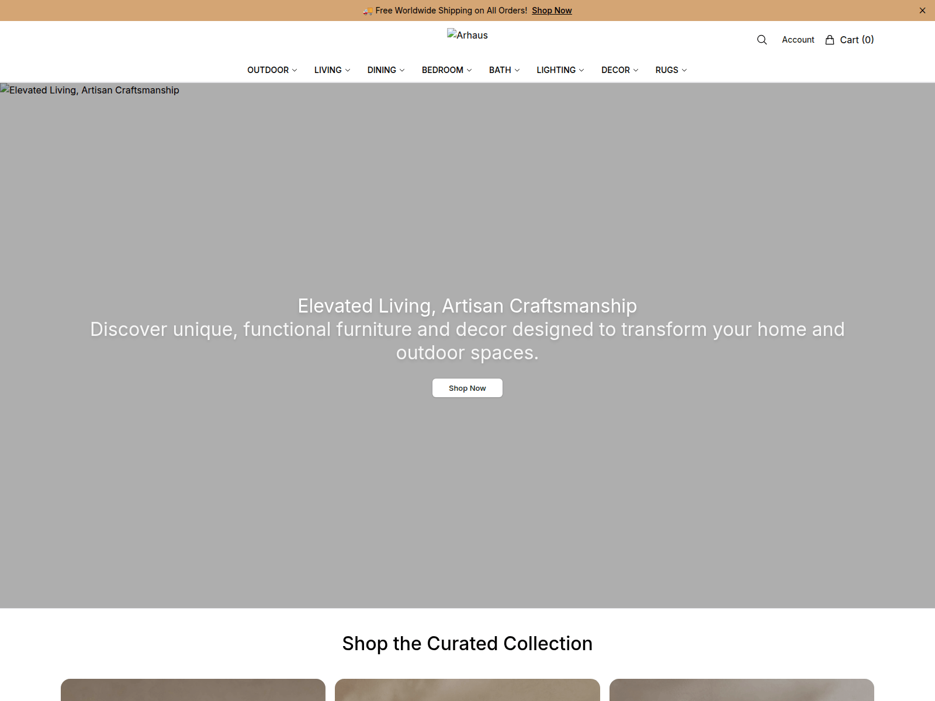Go to the Account page
The width and height of the screenshot is (935, 701).
coord(798,40)
